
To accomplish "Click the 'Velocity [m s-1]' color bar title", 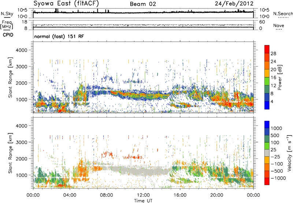I will click(289, 153).
